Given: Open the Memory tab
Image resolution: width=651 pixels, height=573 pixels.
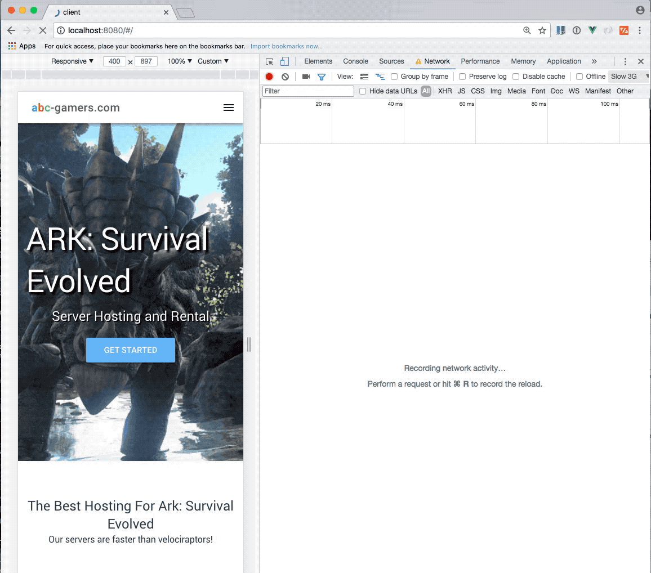Looking at the screenshot, I should pyautogui.click(x=523, y=61).
